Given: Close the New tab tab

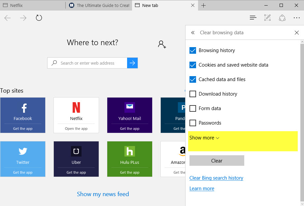Looking at the screenshot, I should [193, 5].
